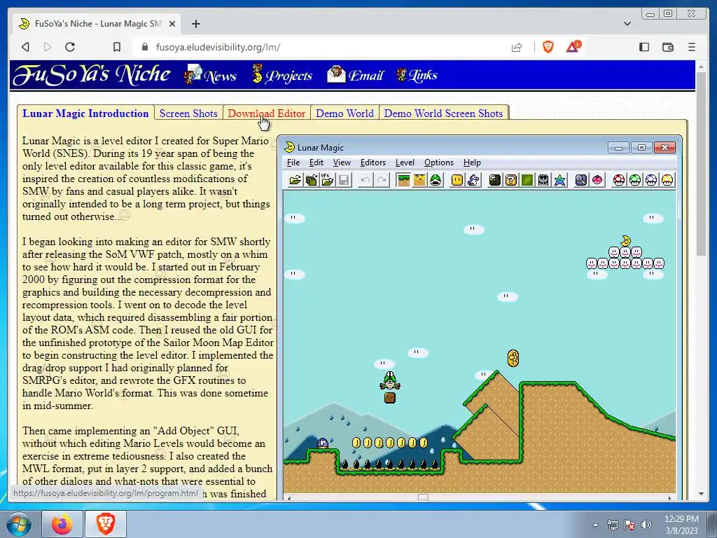This screenshot has width=717, height=538.
Task: Open the Edit menu in Lunar Magic
Action: point(316,163)
